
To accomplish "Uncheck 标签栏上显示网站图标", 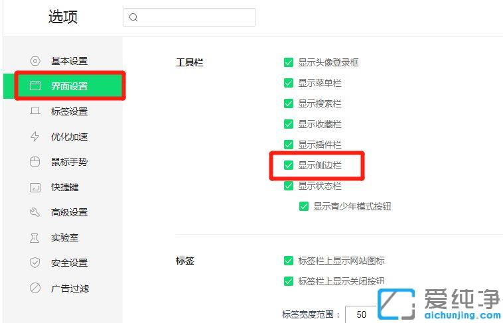I will 289,261.
